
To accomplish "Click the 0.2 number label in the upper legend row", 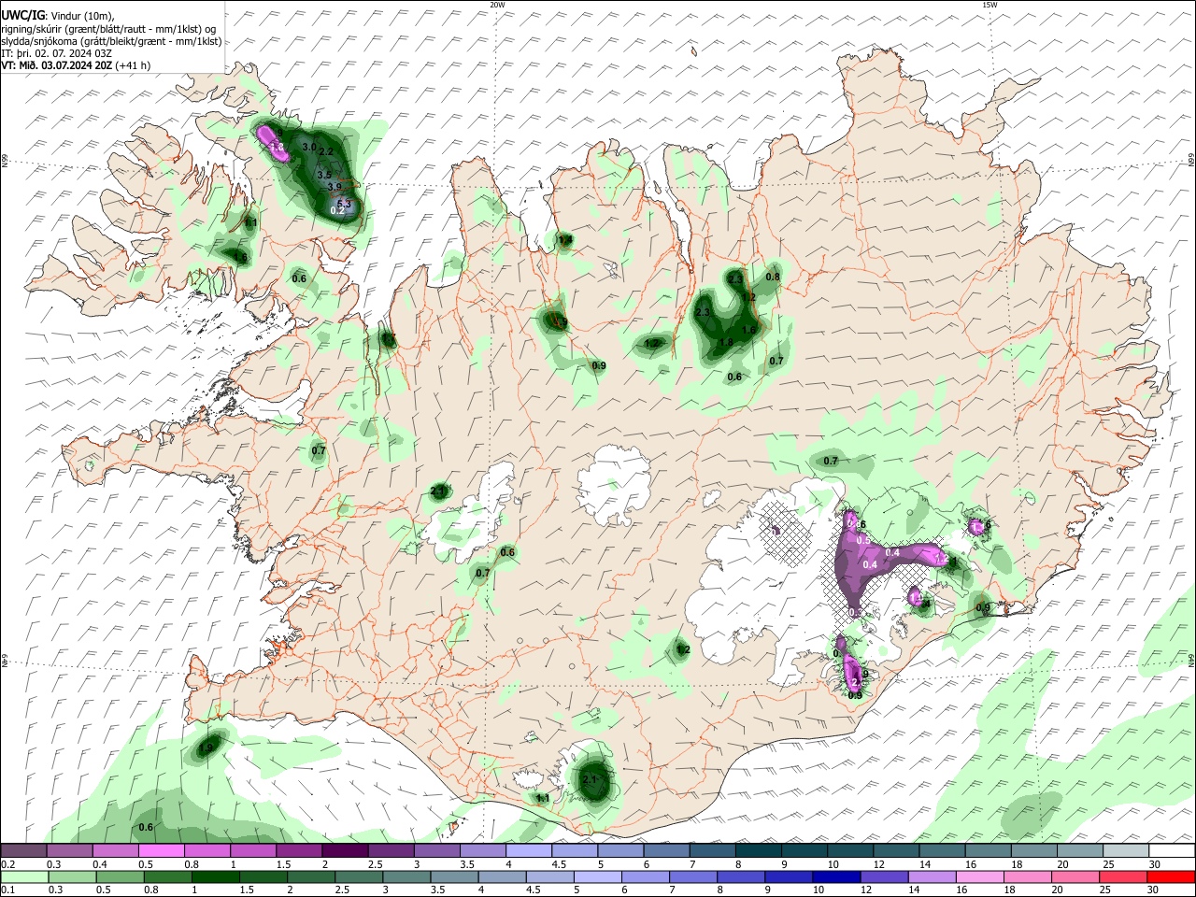I will (7, 864).
